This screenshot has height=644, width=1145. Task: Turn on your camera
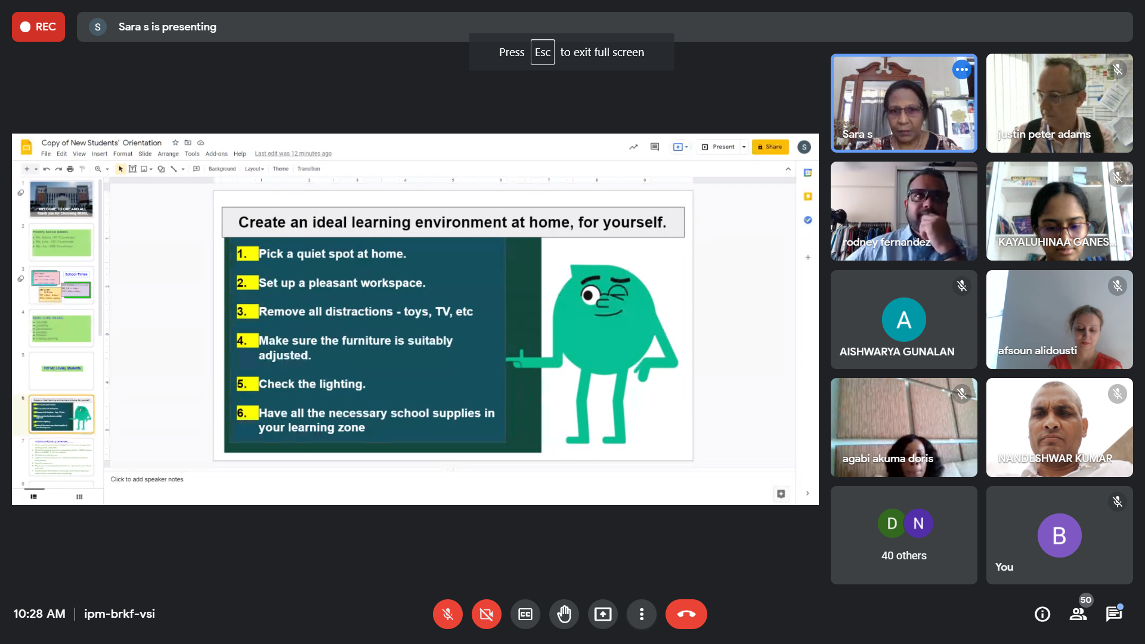[487, 614]
